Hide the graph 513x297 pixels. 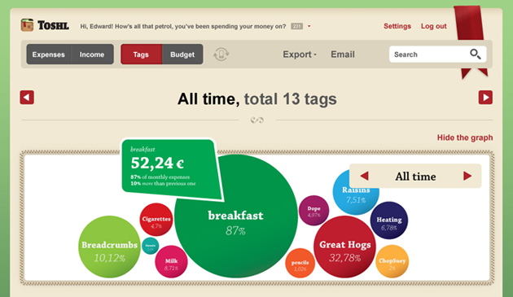click(x=465, y=138)
